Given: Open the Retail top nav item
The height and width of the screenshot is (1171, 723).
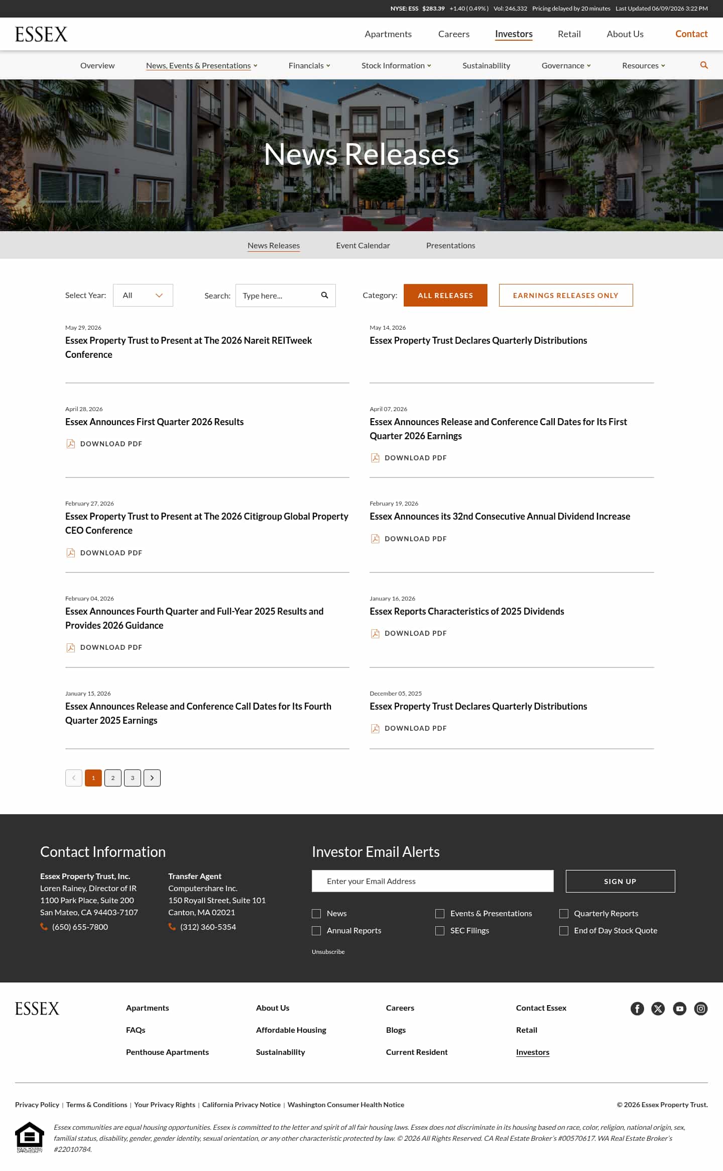Looking at the screenshot, I should pos(569,34).
